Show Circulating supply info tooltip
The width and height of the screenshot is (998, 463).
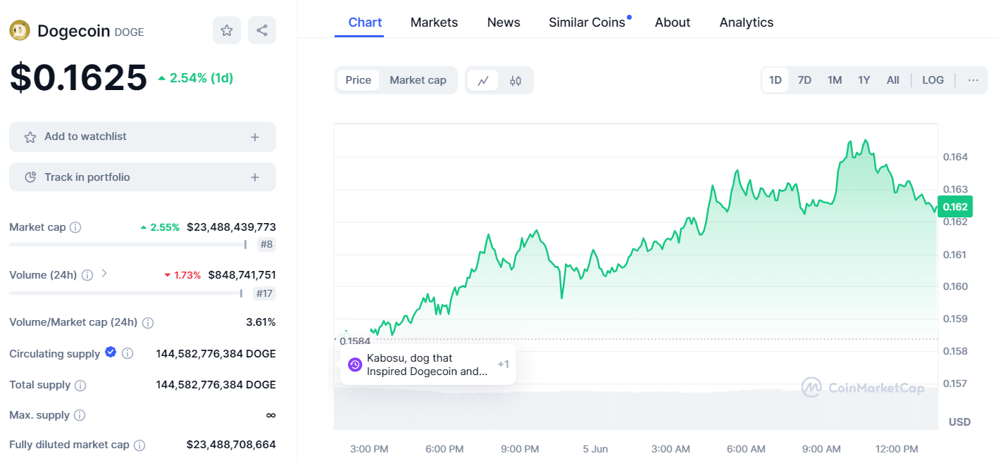coord(127,354)
